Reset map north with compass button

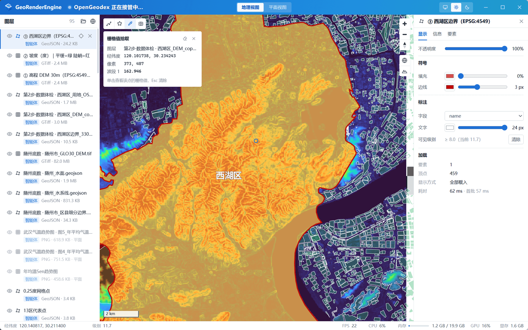click(x=405, y=45)
